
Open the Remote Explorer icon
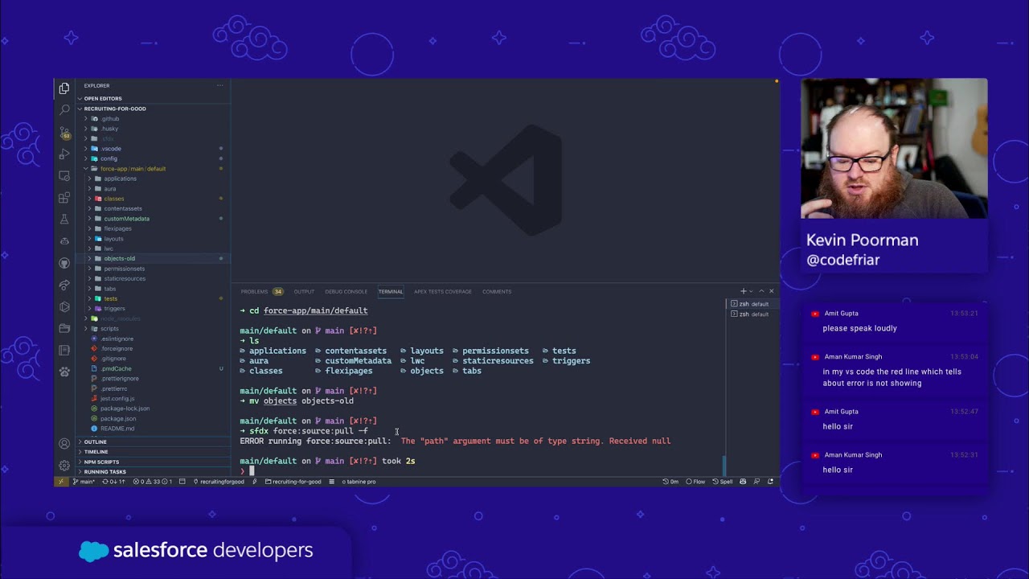point(64,175)
